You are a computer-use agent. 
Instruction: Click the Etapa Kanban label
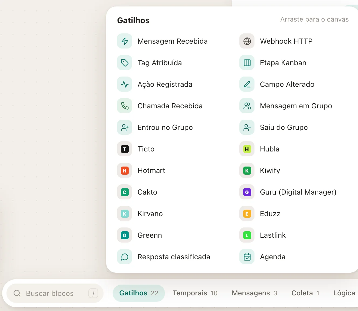point(283,63)
